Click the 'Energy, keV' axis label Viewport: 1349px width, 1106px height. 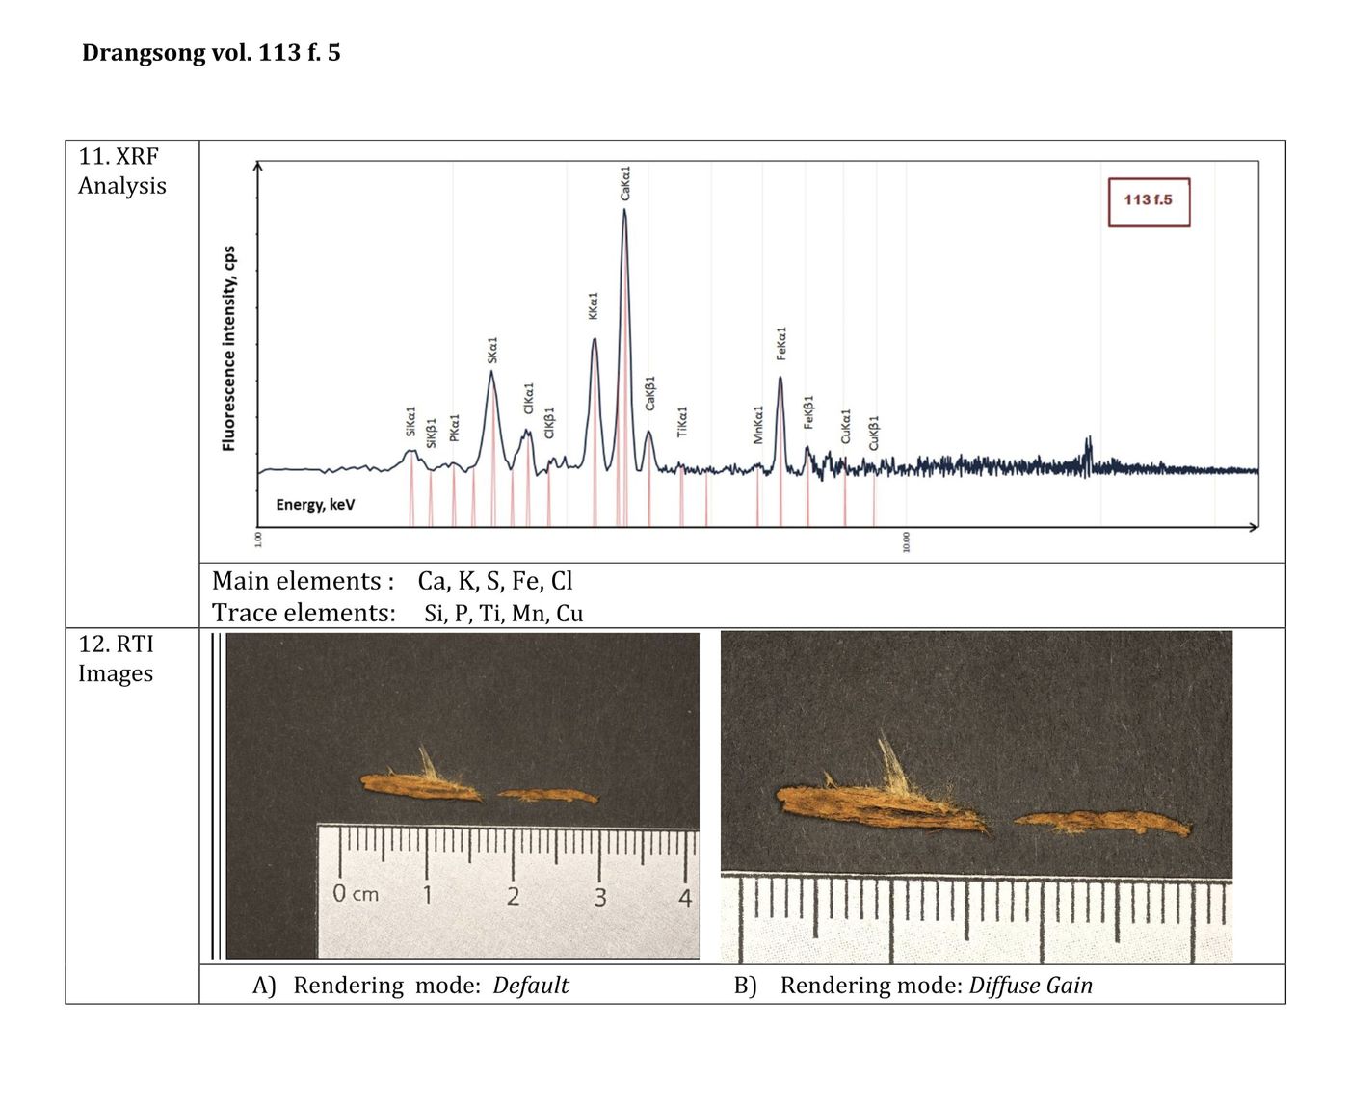(315, 505)
